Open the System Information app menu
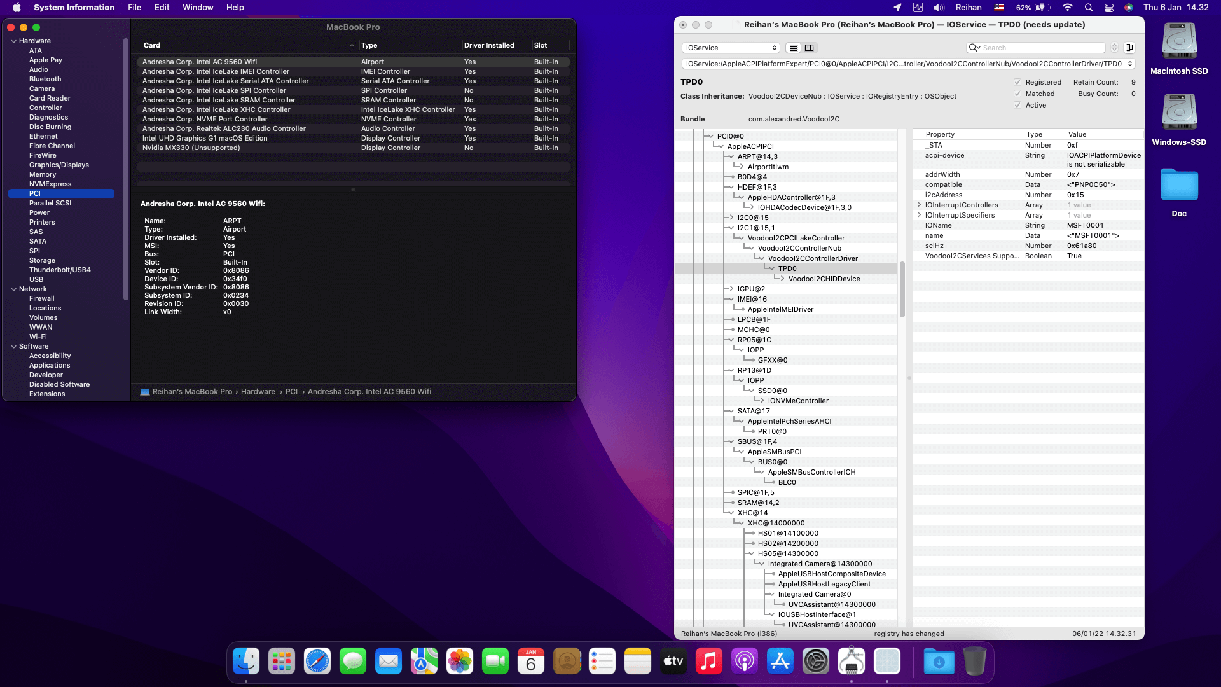 [x=74, y=8]
